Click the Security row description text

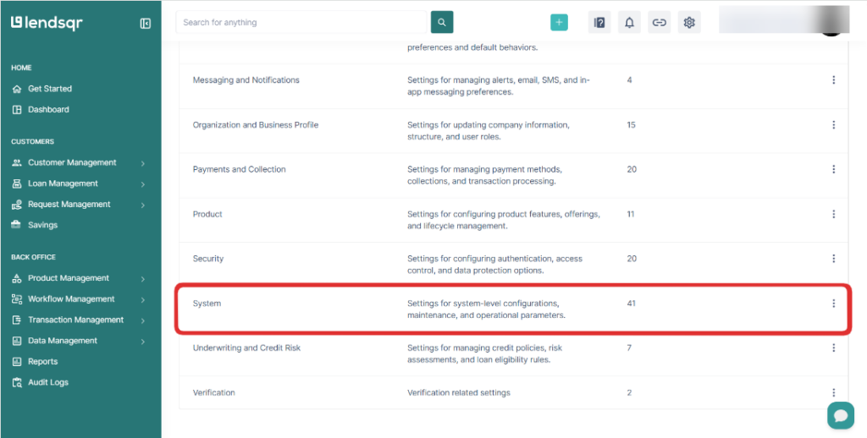click(x=494, y=265)
